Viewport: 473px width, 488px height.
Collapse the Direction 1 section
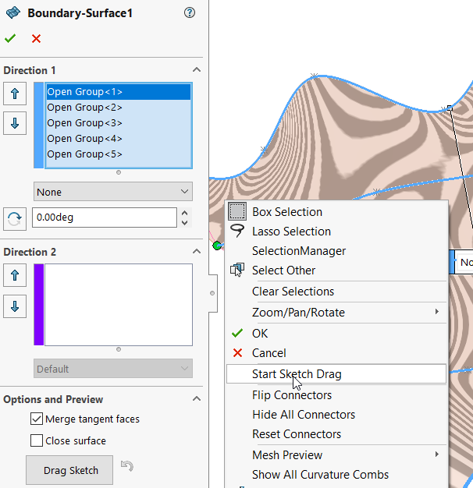click(197, 69)
